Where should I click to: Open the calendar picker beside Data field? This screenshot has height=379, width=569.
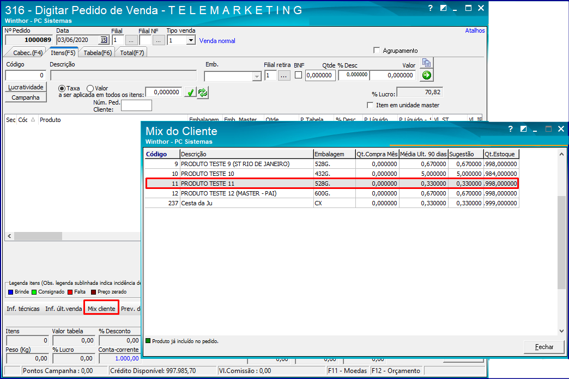(104, 40)
